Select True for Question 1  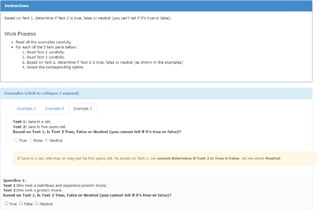point(6,204)
